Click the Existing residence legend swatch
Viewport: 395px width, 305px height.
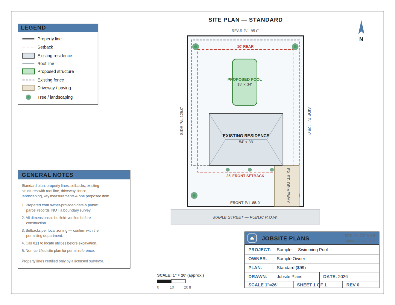tap(28, 56)
